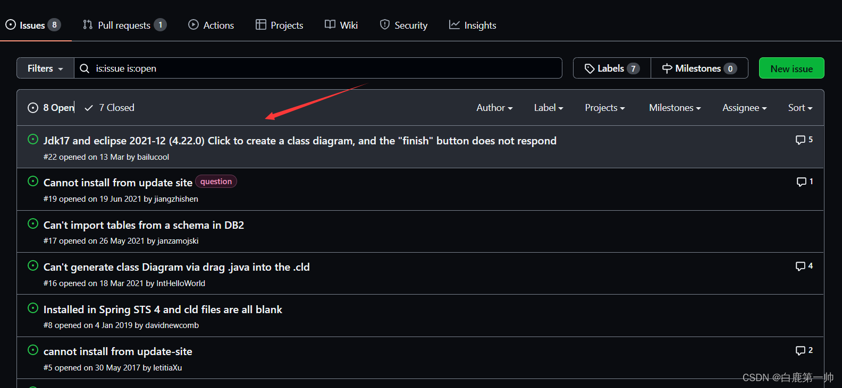
Task: Open the Sort dropdown
Action: 801,108
